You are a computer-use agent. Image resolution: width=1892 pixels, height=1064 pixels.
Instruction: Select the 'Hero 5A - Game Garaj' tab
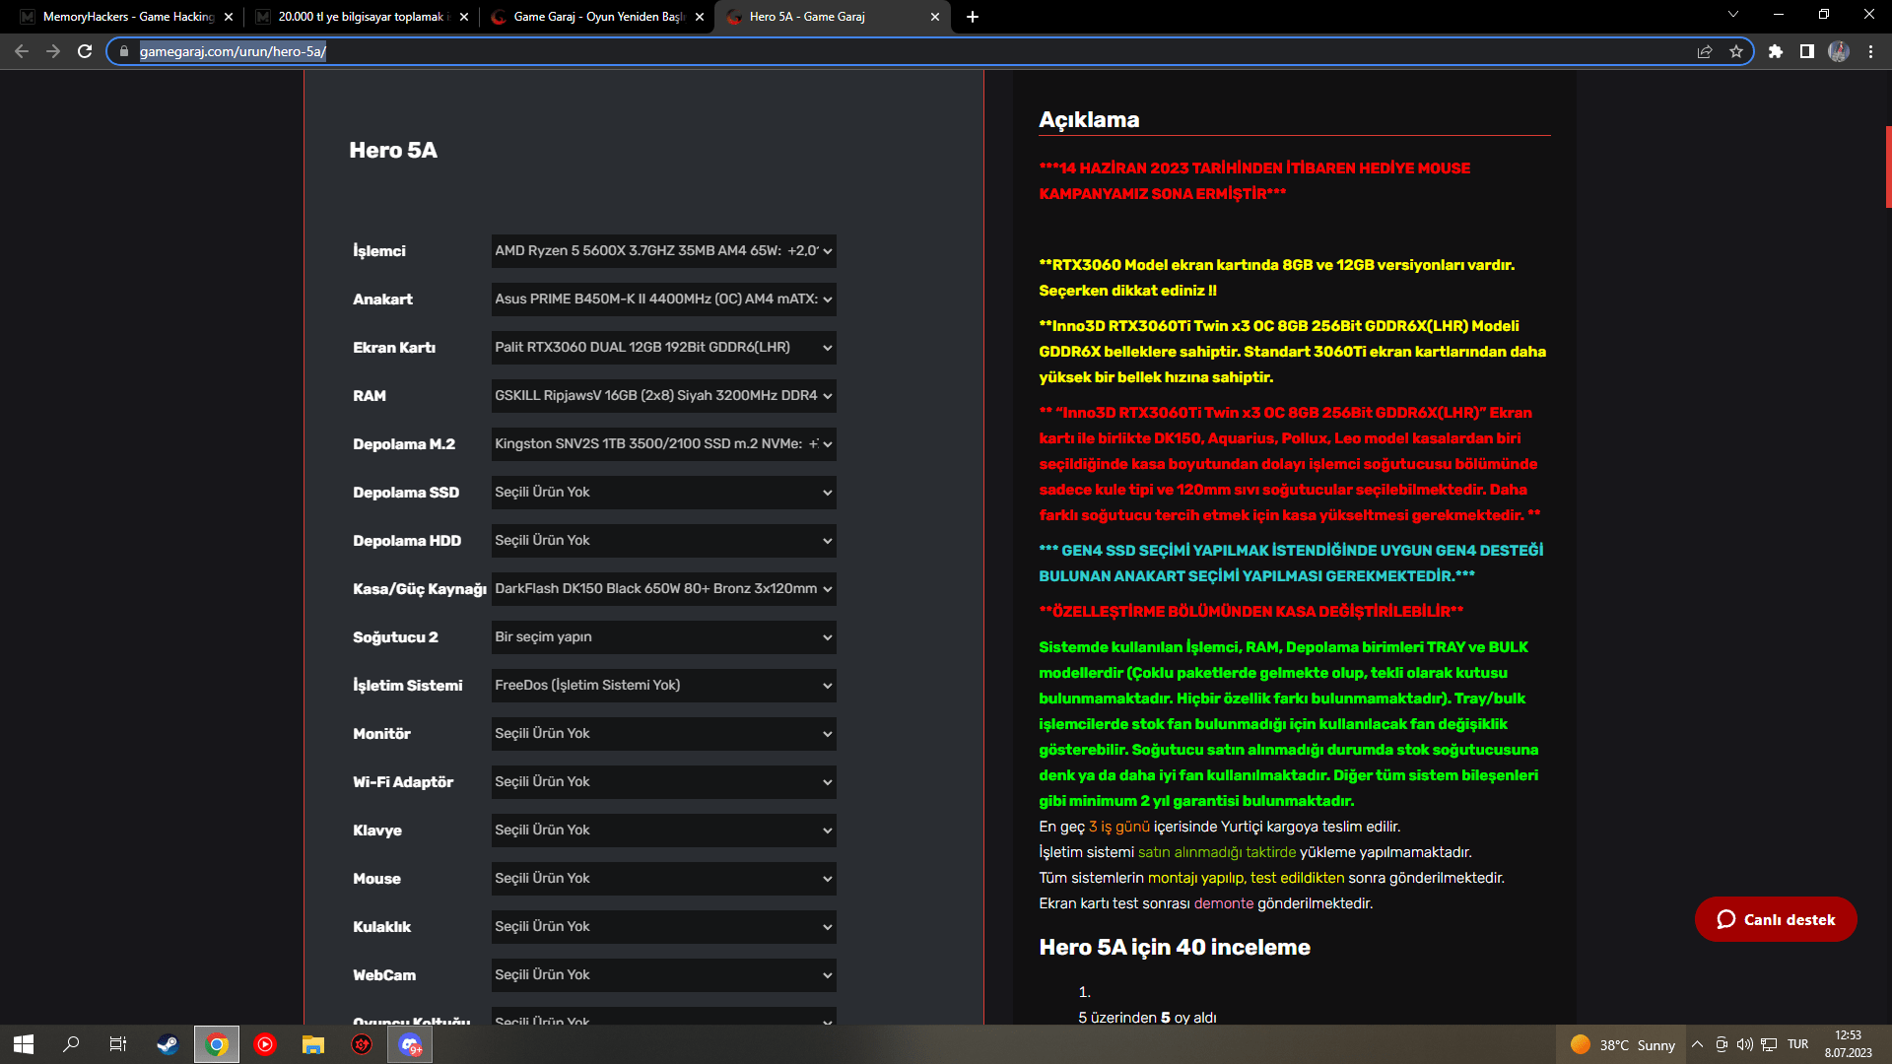(x=833, y=17)
